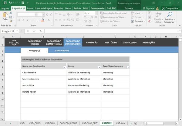Open Formatar como Tabela dropdown

click(113, 17)
